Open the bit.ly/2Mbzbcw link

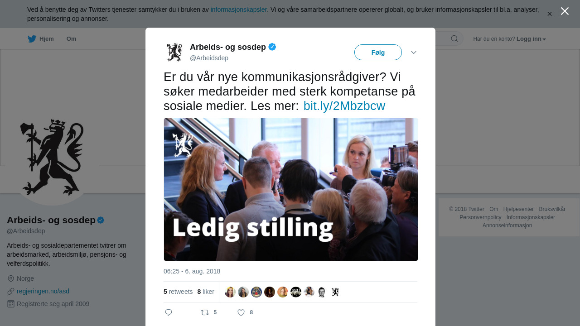344,106
